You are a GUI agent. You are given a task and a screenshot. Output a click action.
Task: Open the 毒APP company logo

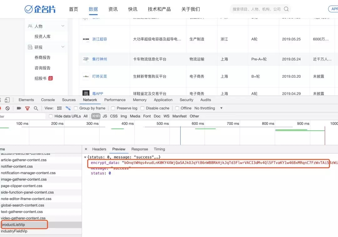[86, 93]
